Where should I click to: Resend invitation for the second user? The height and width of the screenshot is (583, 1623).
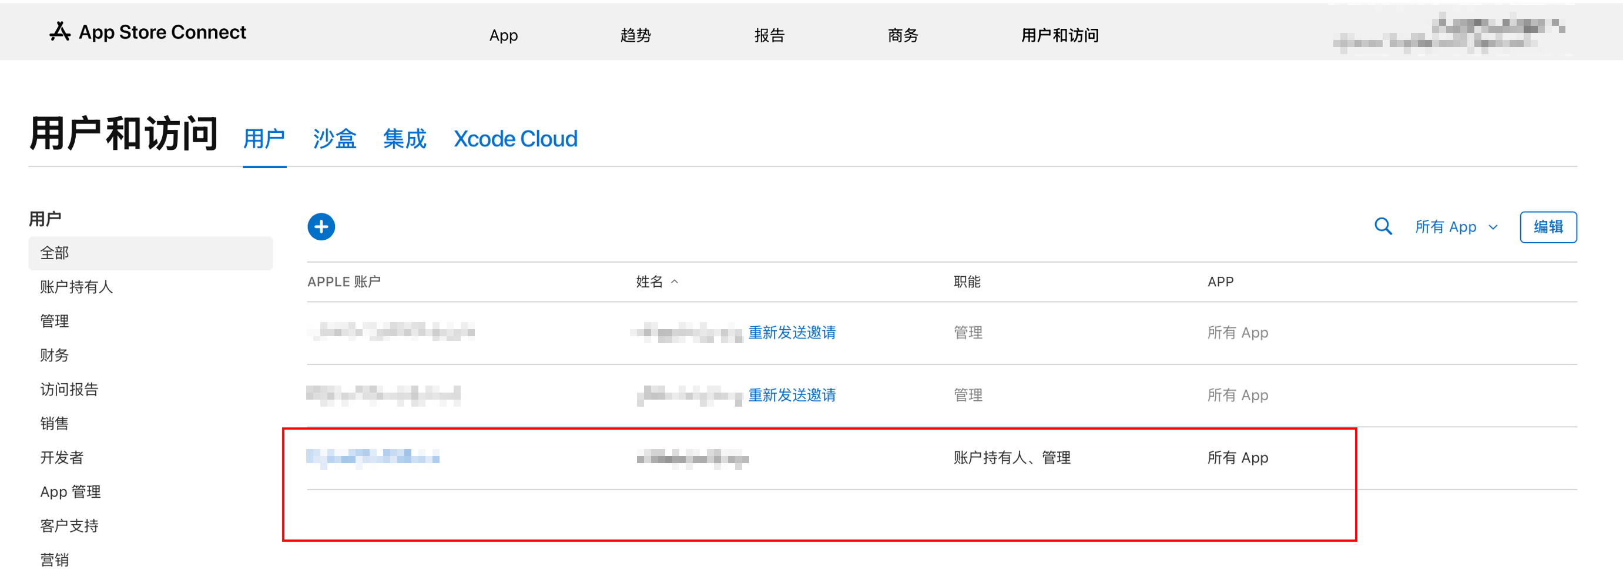(792, 394)
